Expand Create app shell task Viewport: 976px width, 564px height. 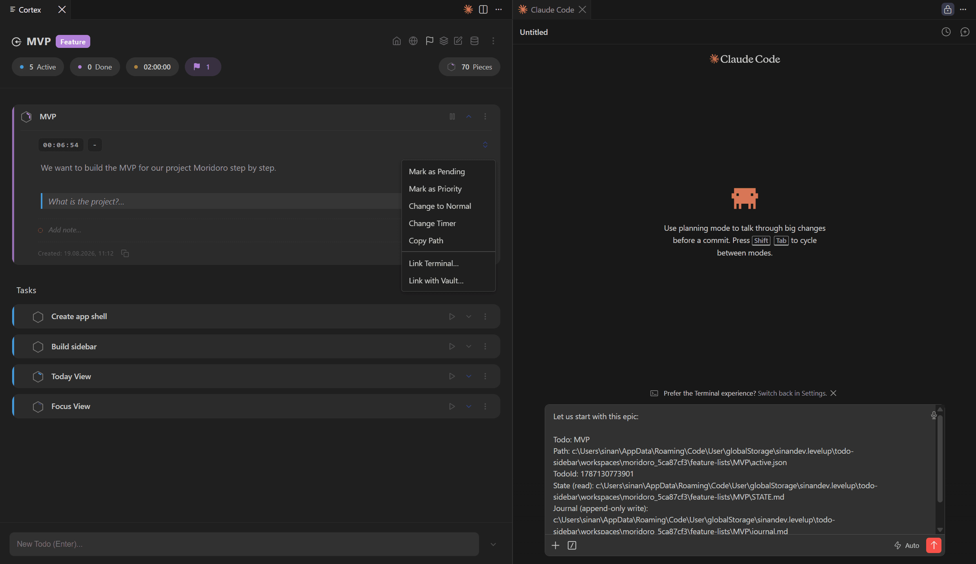coord(469,316)
